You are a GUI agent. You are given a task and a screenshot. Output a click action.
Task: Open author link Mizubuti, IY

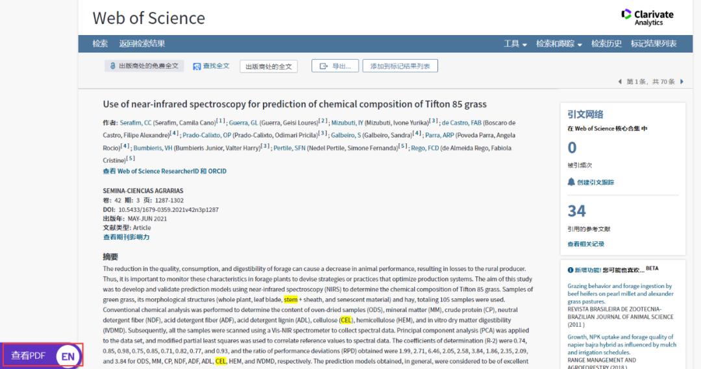347,123
